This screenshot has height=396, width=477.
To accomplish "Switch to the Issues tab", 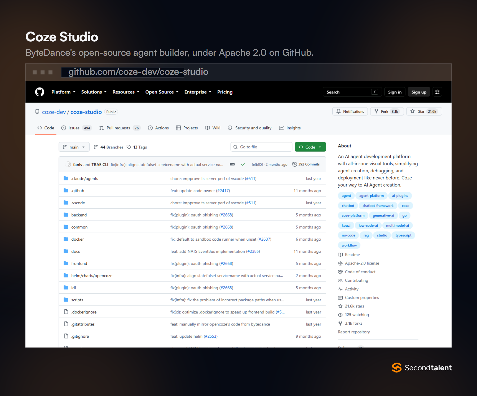I will [76, 128].
